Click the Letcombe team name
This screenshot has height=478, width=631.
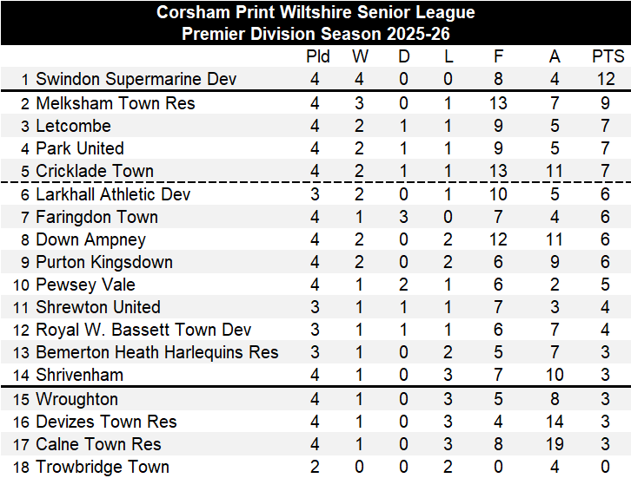click(x=73, y=126)
